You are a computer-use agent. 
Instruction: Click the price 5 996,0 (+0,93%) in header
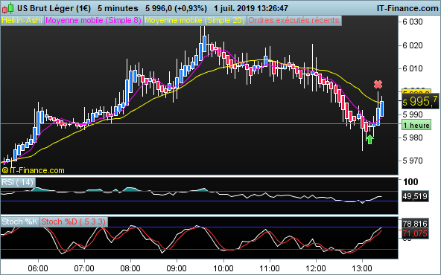click(x=176, y=8)
